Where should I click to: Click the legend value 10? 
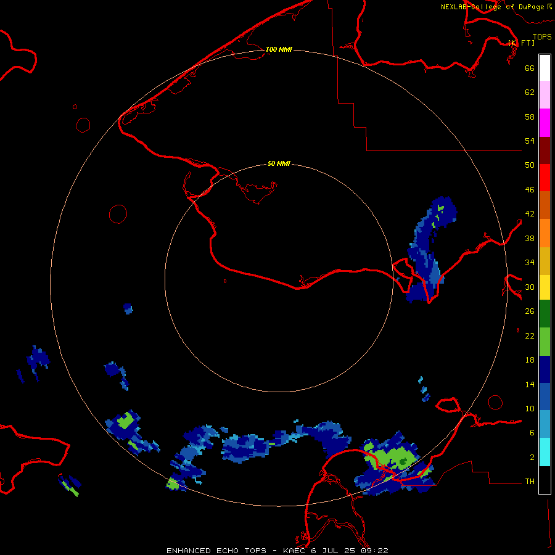pyautogui.click(x=530, y=409)
